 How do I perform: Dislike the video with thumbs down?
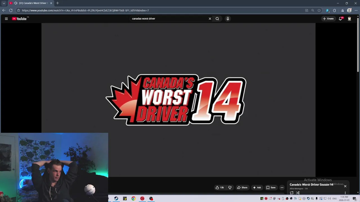230,187
